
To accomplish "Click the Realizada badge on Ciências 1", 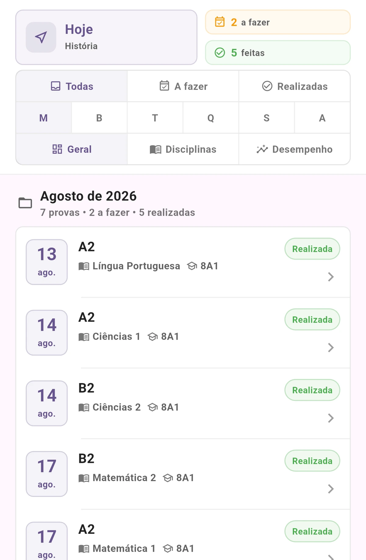I will coord(312,320).
